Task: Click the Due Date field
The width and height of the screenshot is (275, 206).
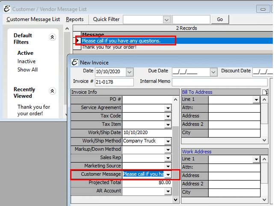Action: coord(191,72)
